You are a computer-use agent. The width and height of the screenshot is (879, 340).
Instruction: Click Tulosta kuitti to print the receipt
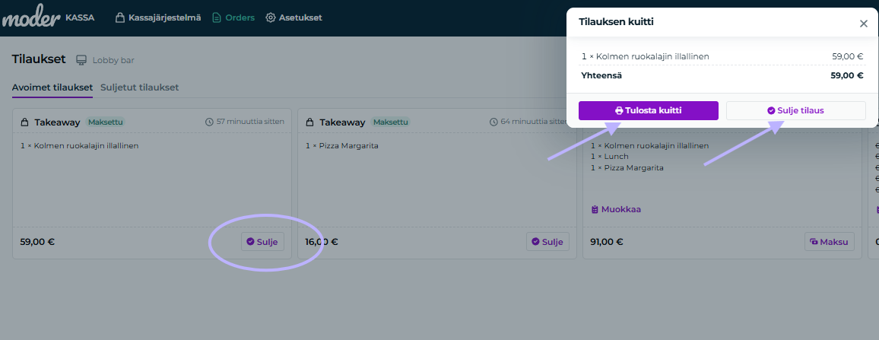649,110
